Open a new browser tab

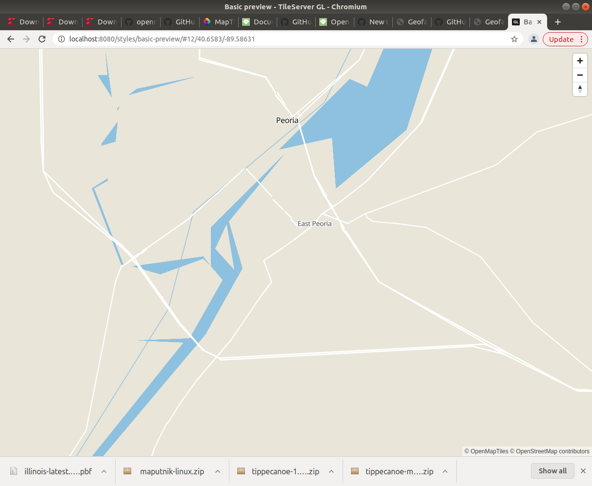click(558, 22)
